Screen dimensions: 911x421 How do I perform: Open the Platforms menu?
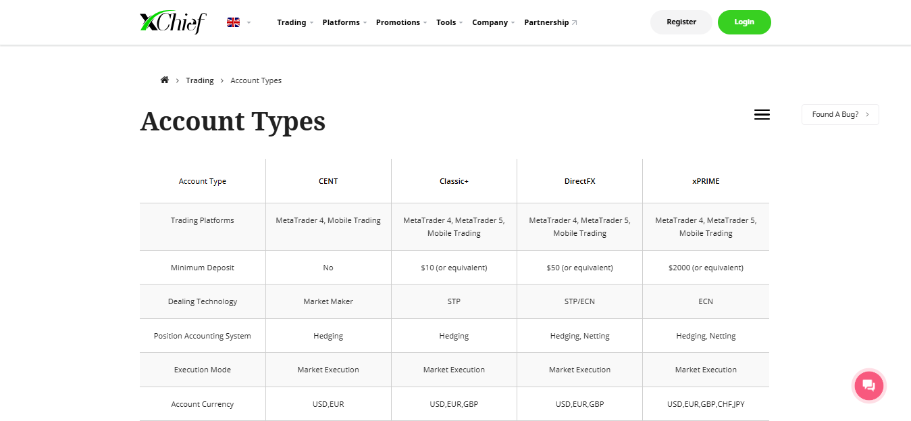point(344,22)
